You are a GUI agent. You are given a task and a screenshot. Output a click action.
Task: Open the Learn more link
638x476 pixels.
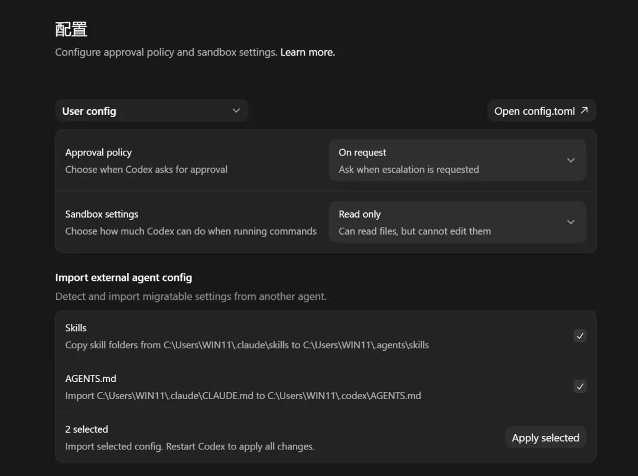[307, 52]
